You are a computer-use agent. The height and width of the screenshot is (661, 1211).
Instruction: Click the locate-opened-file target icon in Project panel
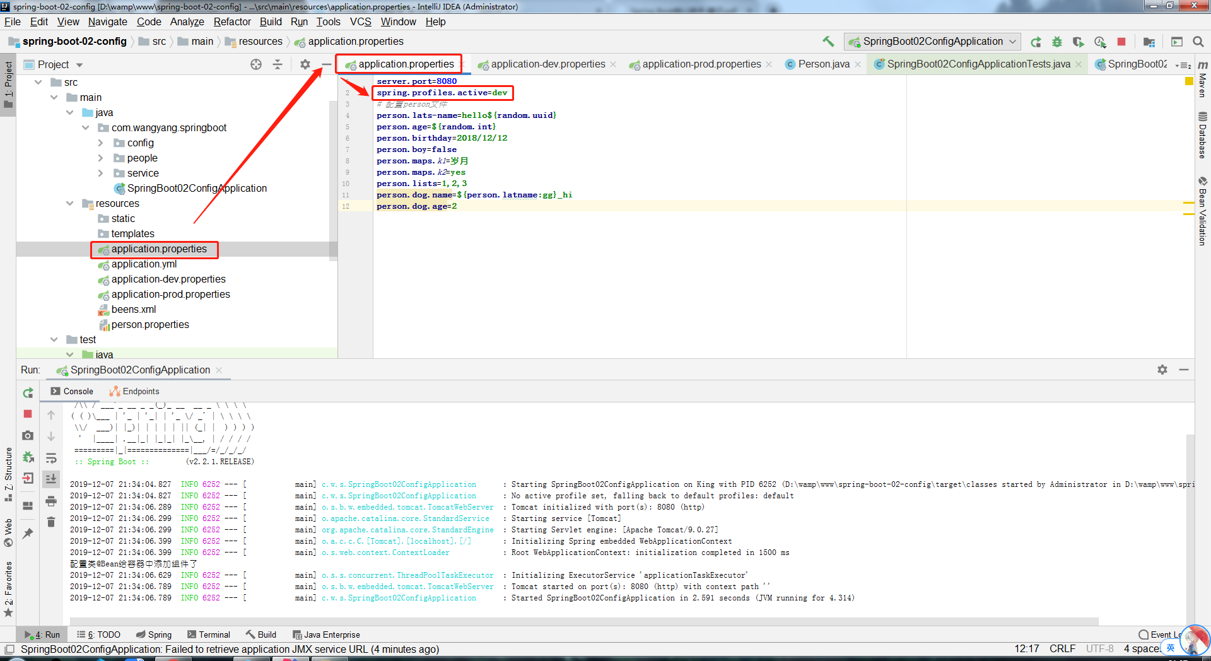click(256, 64)
